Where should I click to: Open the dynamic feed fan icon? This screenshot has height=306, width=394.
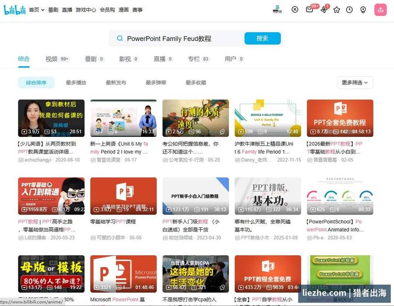(x=324, y=10)
